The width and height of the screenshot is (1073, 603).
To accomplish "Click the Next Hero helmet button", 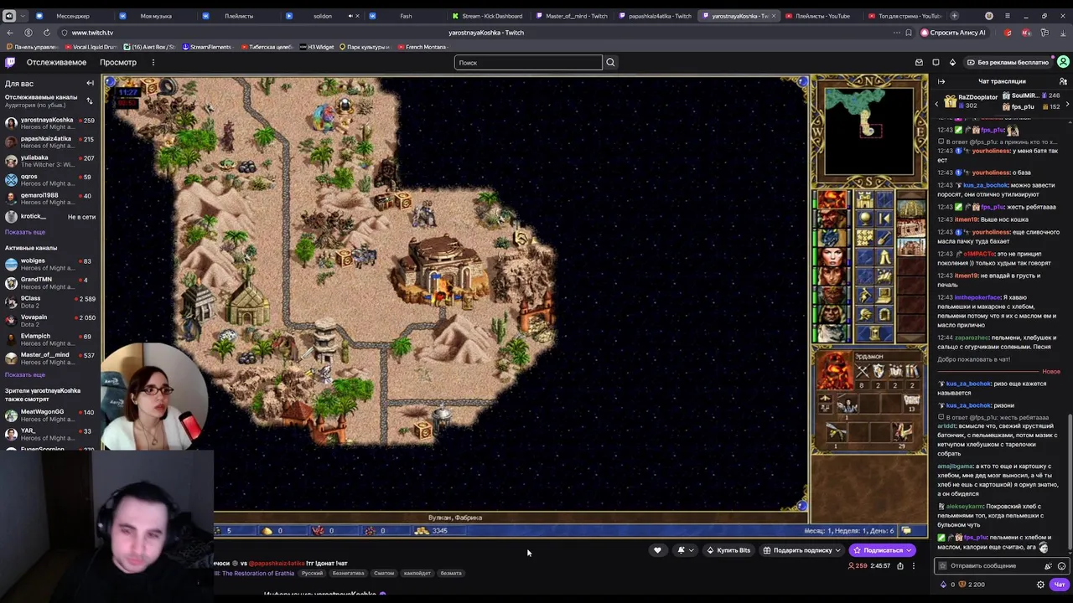I will (864, 315).
